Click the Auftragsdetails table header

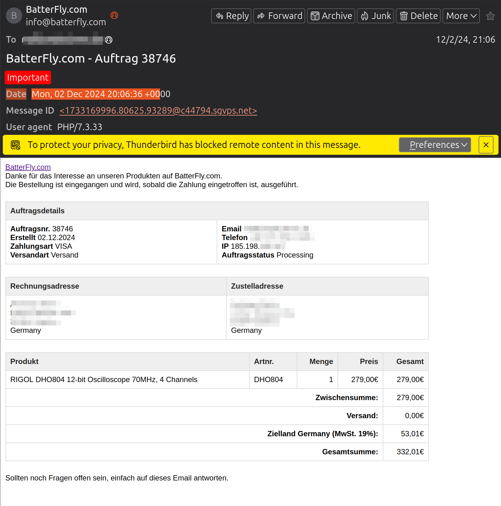(217, 211)
